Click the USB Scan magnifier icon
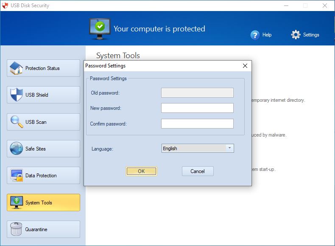335x246 pixels. tap(17, 122)
